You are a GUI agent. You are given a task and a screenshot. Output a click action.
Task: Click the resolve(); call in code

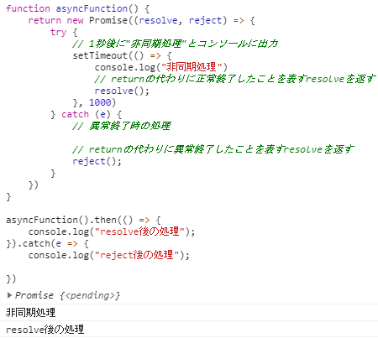pos(122,91)
